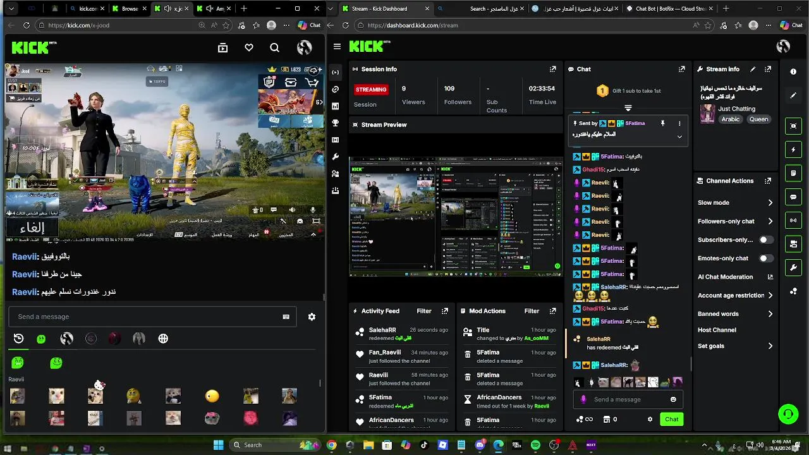Click the link icon in dashboard sidebar
Image resolution: width=809 pixels, height=455 pixels.
point(335,89)
